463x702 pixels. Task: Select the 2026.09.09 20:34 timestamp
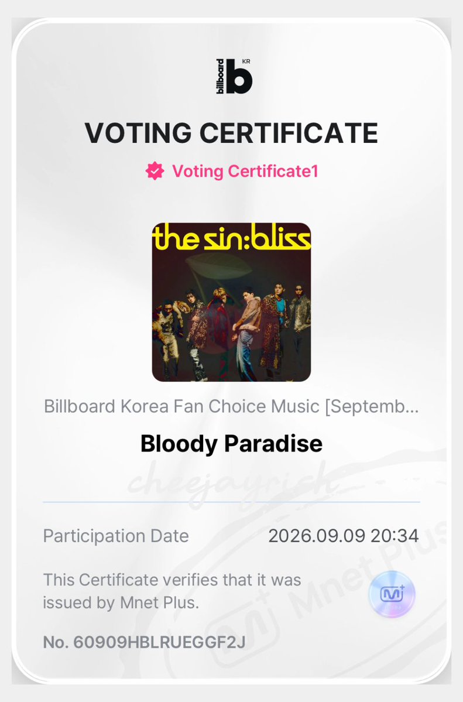(344, 536)
